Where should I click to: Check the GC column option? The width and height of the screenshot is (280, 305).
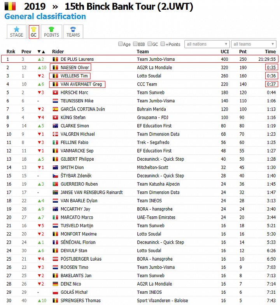click(x=150, y=44)
